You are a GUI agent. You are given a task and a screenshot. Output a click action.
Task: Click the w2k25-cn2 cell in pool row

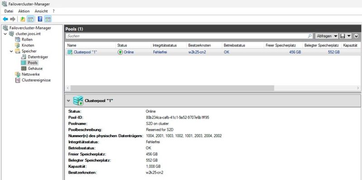(197, 52)
